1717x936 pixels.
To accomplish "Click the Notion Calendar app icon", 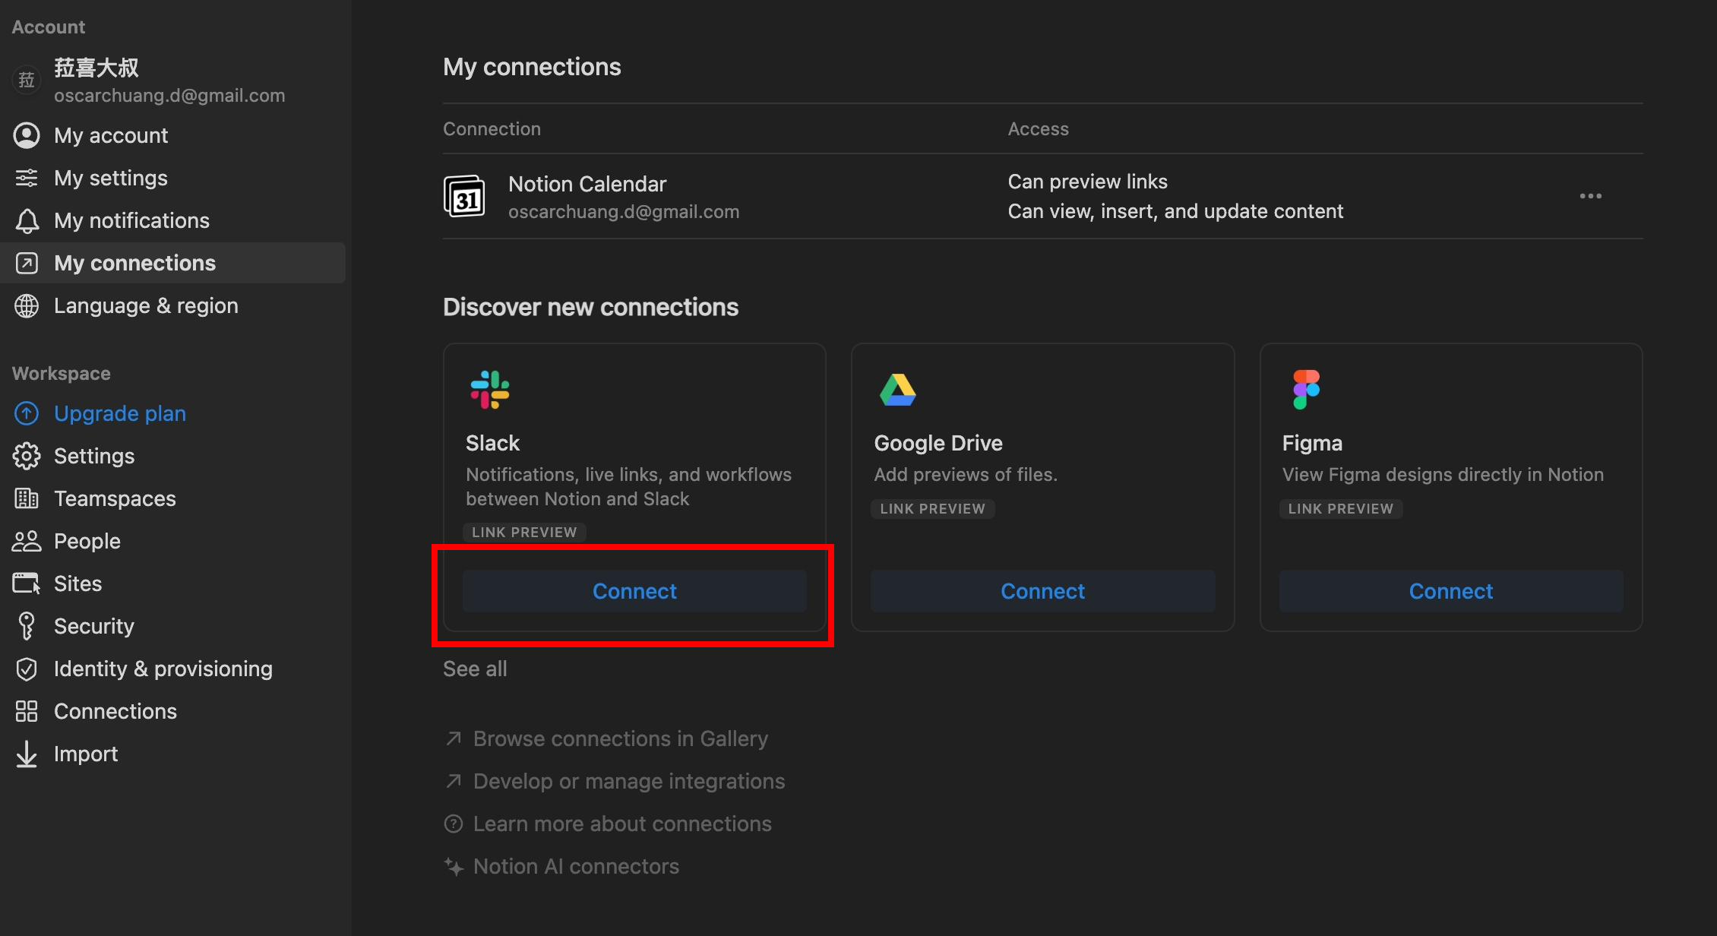I will tap(464, 196).
